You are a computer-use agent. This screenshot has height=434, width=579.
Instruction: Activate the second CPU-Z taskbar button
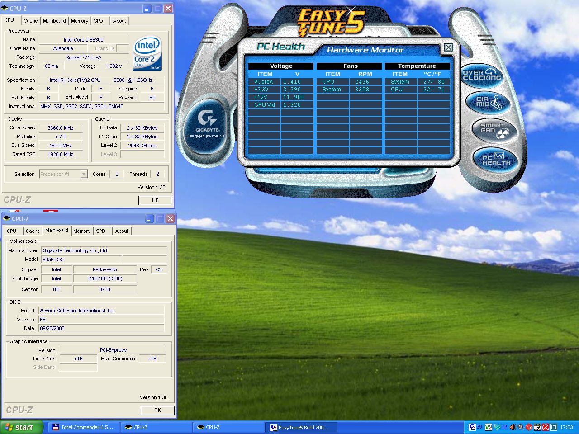229,427
